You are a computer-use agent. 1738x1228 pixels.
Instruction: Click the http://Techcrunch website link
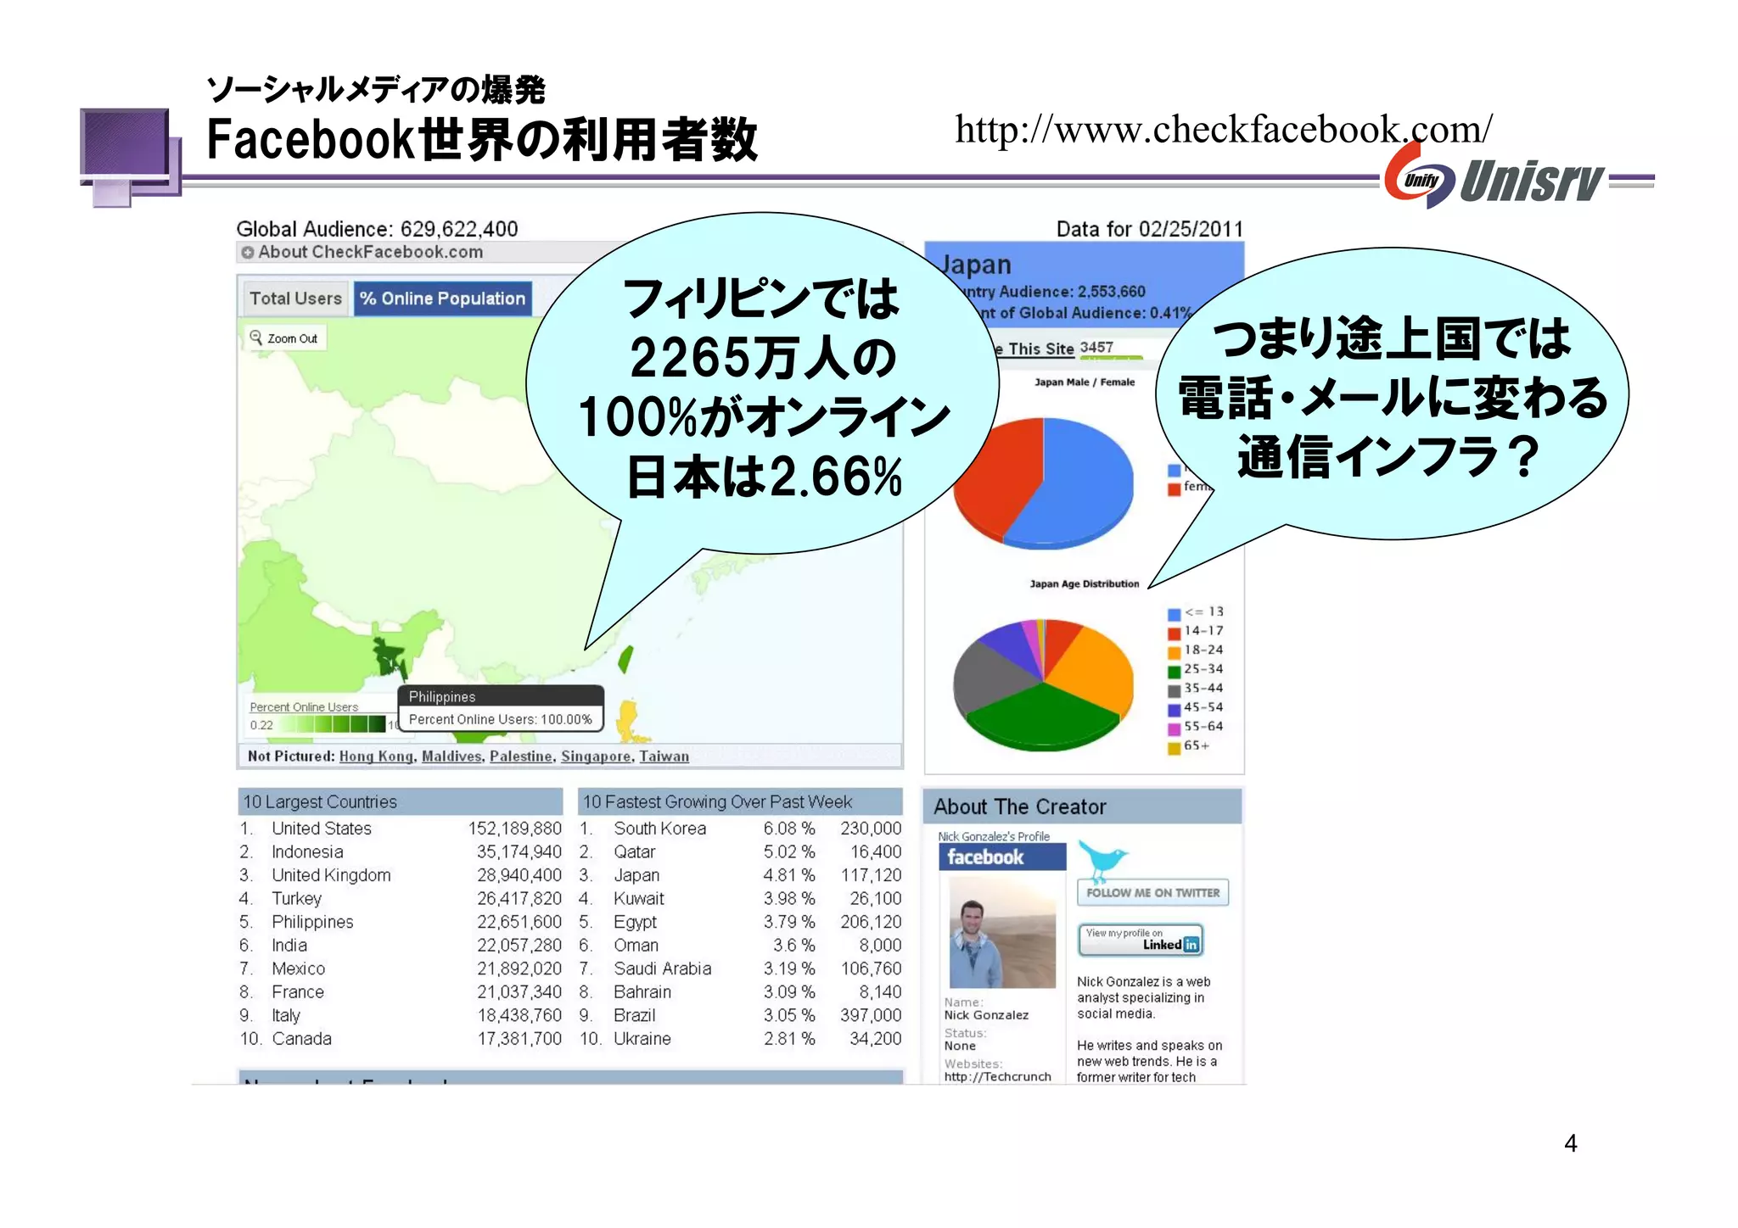click(x=997, y=1077)
